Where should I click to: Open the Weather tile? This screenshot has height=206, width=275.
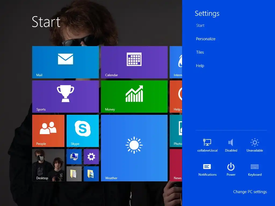coord(134,148)
